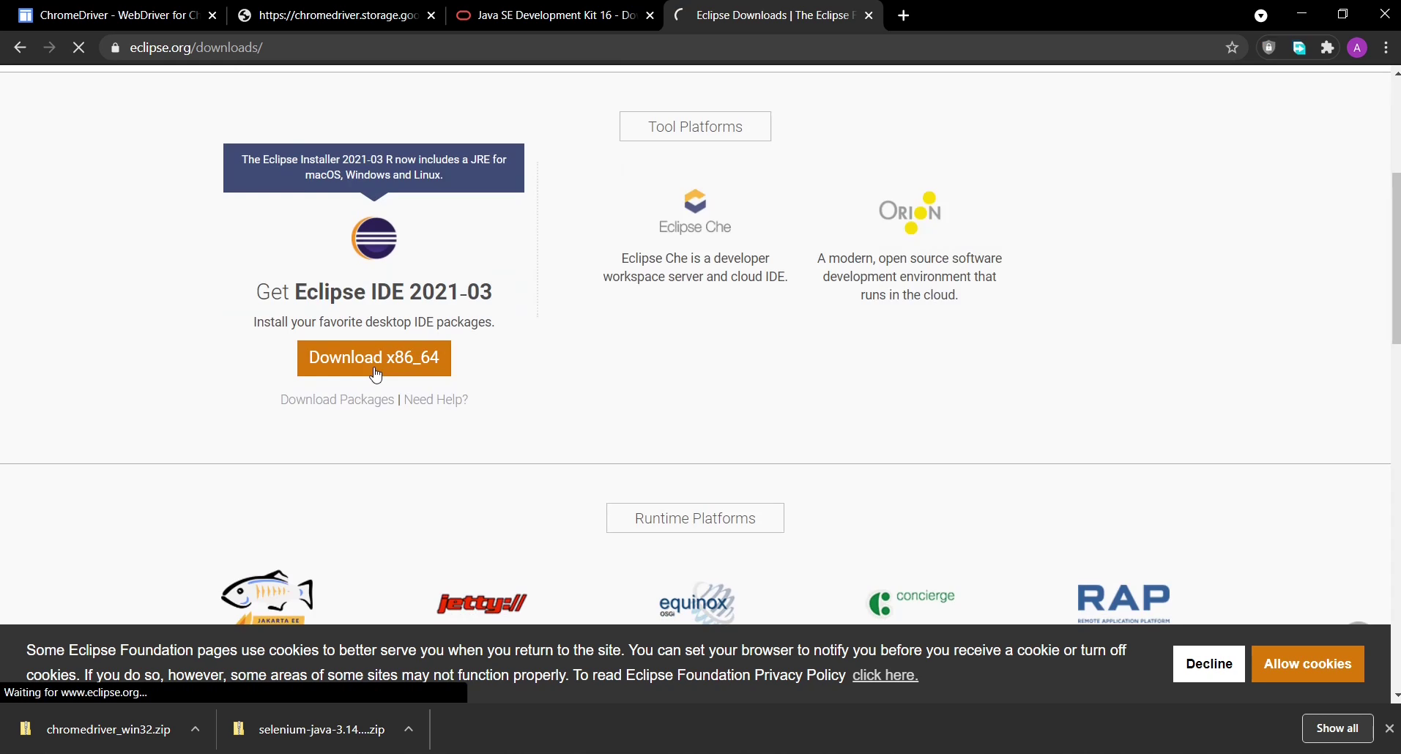Open the Jetty logo
The width and height of the screenshot is (1401, 754).
tap(482, 603)
